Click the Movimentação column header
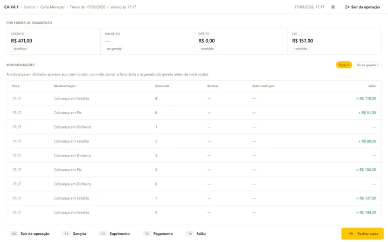This screenshot has width=388, height=242. click(x=65, y=86)
